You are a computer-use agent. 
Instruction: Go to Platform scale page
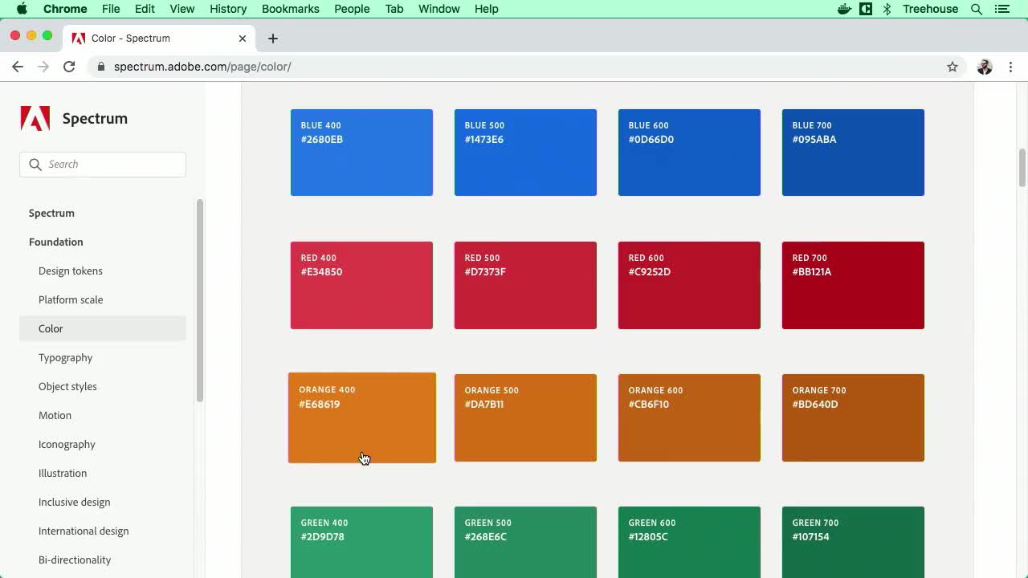(x=71, y=299)
